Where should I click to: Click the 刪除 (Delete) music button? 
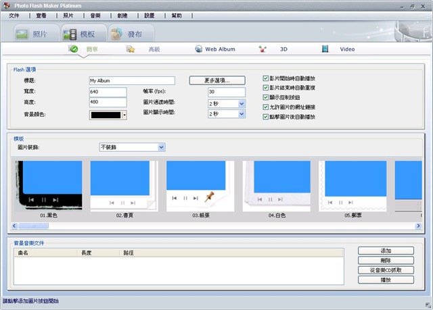pos(386,261)
